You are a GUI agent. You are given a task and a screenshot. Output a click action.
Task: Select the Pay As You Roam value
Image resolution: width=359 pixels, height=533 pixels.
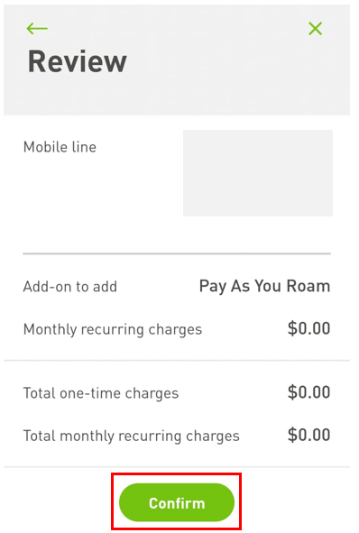(x=264, y=286)
